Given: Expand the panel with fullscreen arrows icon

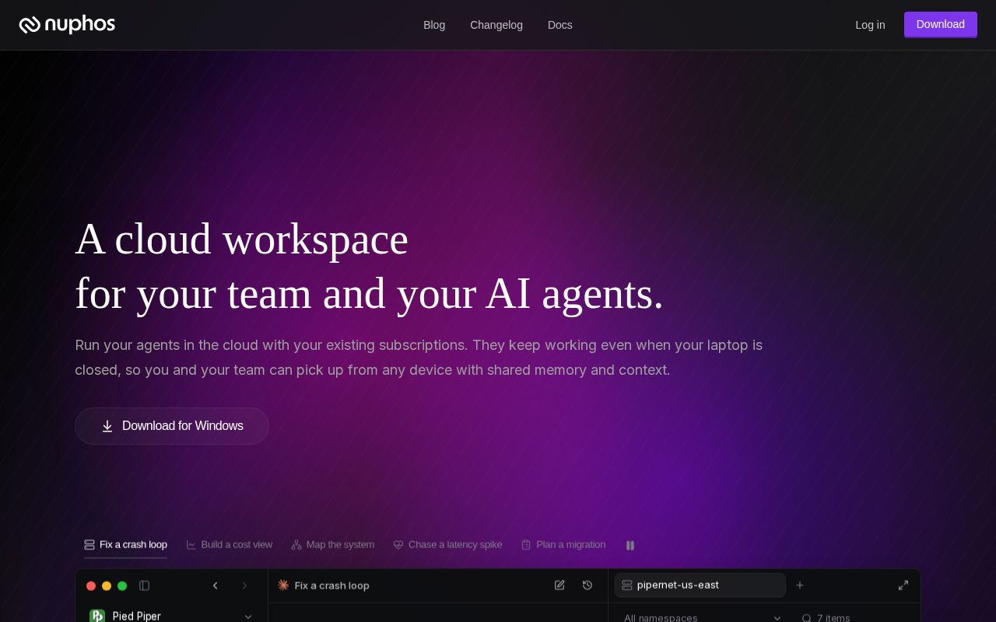Looking at the screenshot, I should [x=903, y=585].
